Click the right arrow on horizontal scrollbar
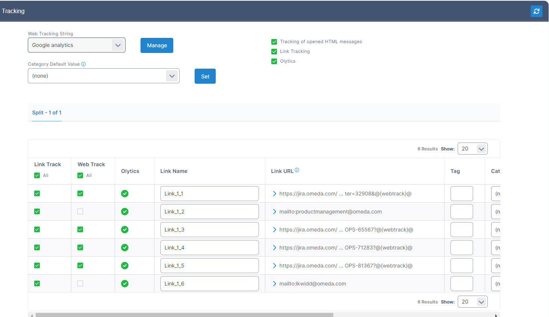 [496, 315]
